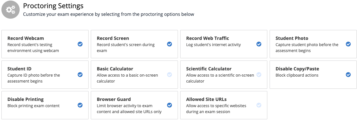
Task: Uncheck the Disable Printing option
Action: click(x=80, y=105)
